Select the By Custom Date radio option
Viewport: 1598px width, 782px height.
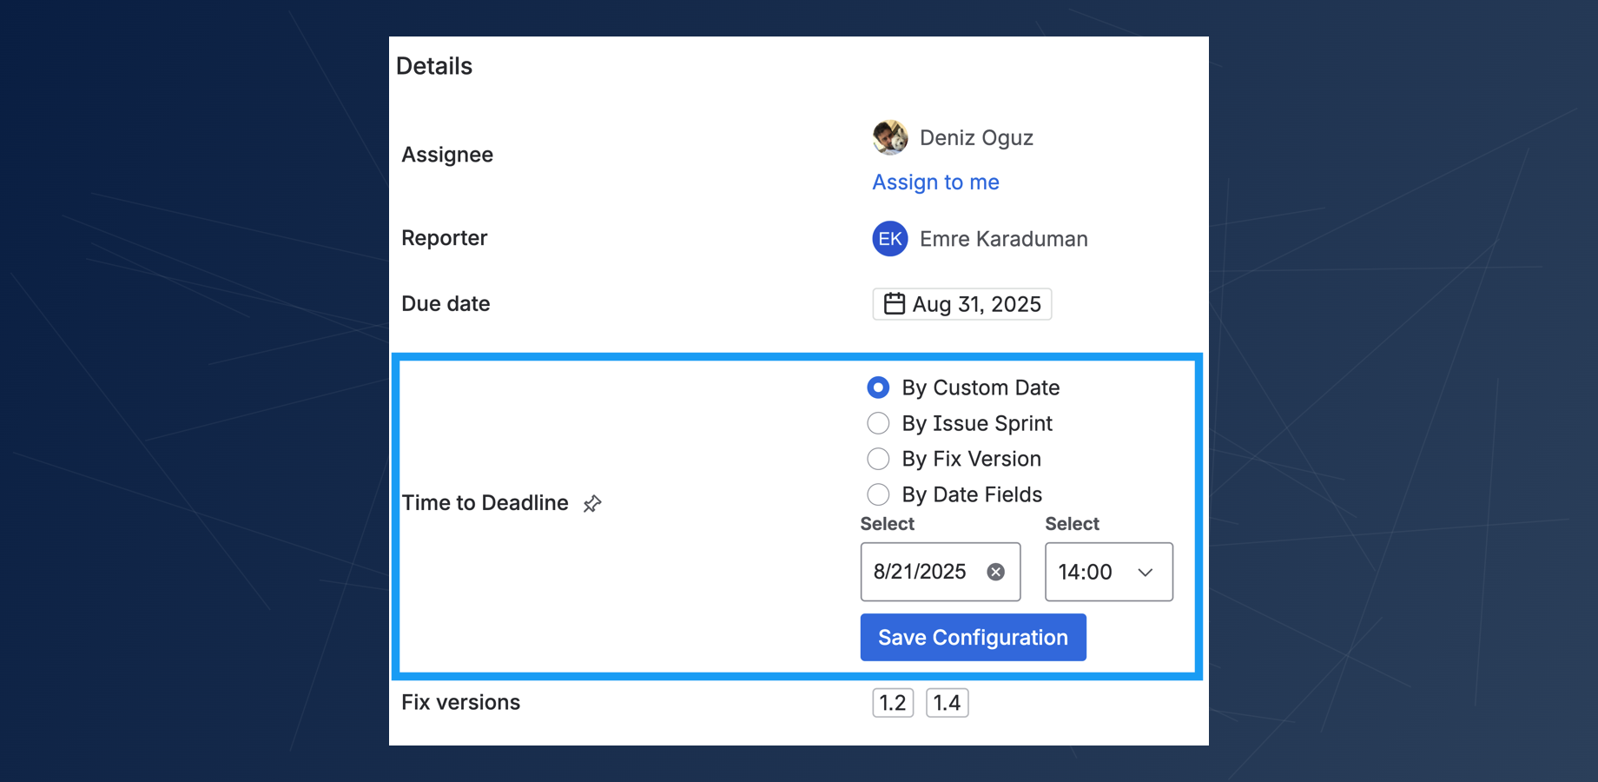[878, 388]
